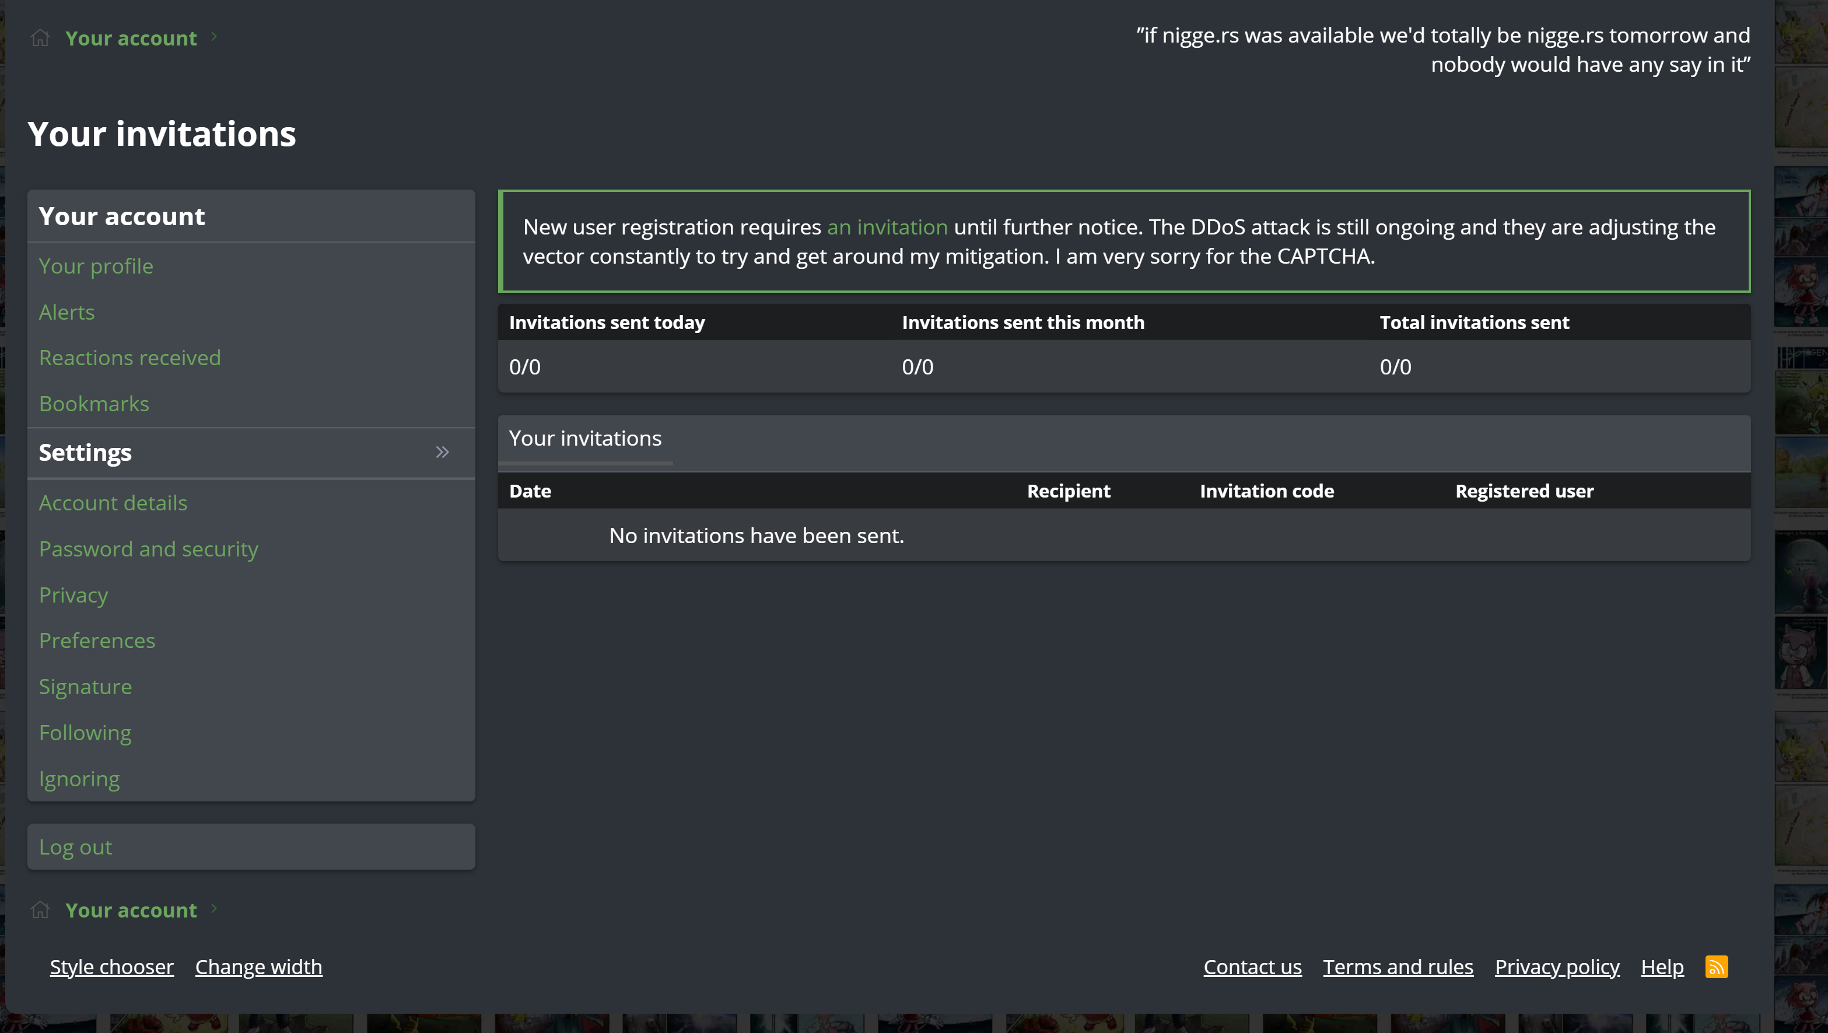Click the Registered user column header

(x=1524, y=491)
